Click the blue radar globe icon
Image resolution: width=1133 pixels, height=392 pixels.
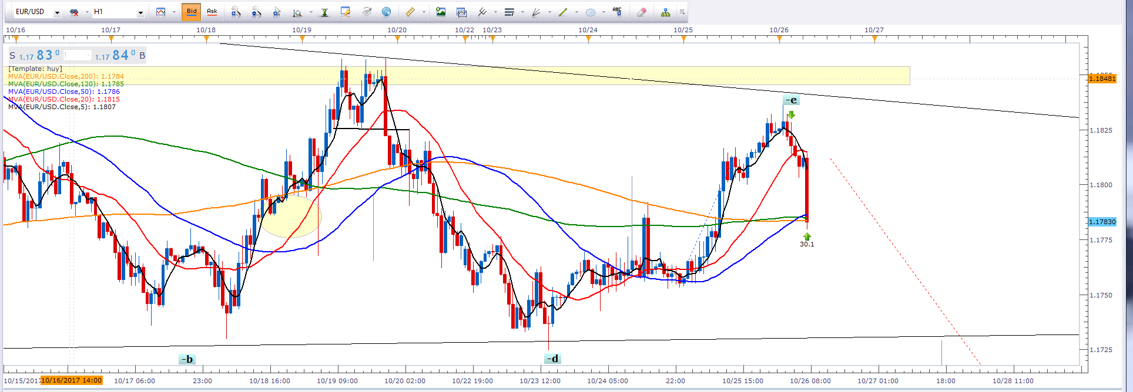click(386, 12)
